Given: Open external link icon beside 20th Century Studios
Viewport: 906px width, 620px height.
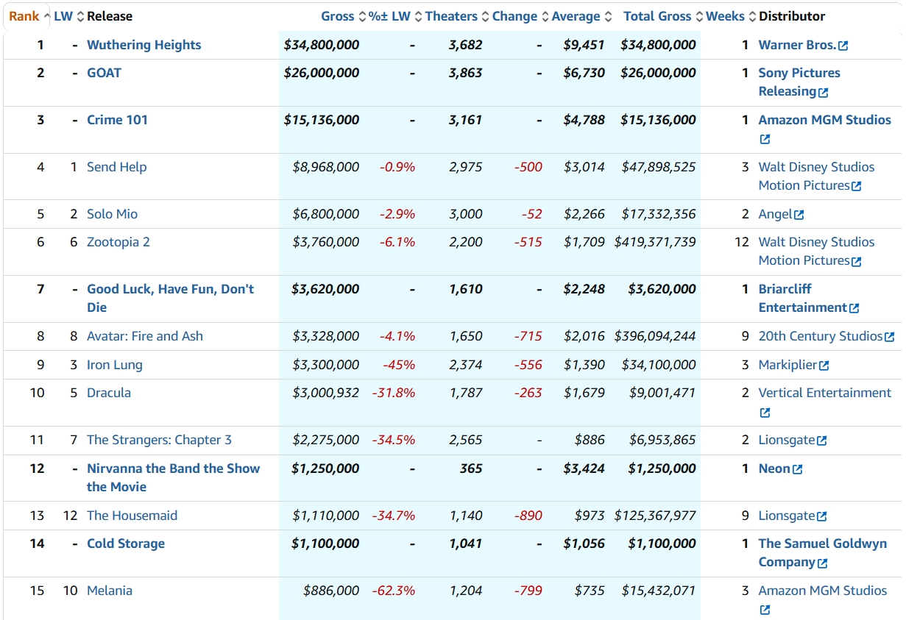Looking at the screenshot, I should (x=890, y=337).
